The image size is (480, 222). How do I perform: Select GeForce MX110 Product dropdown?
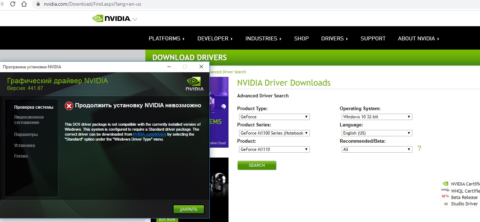[274, 149]
